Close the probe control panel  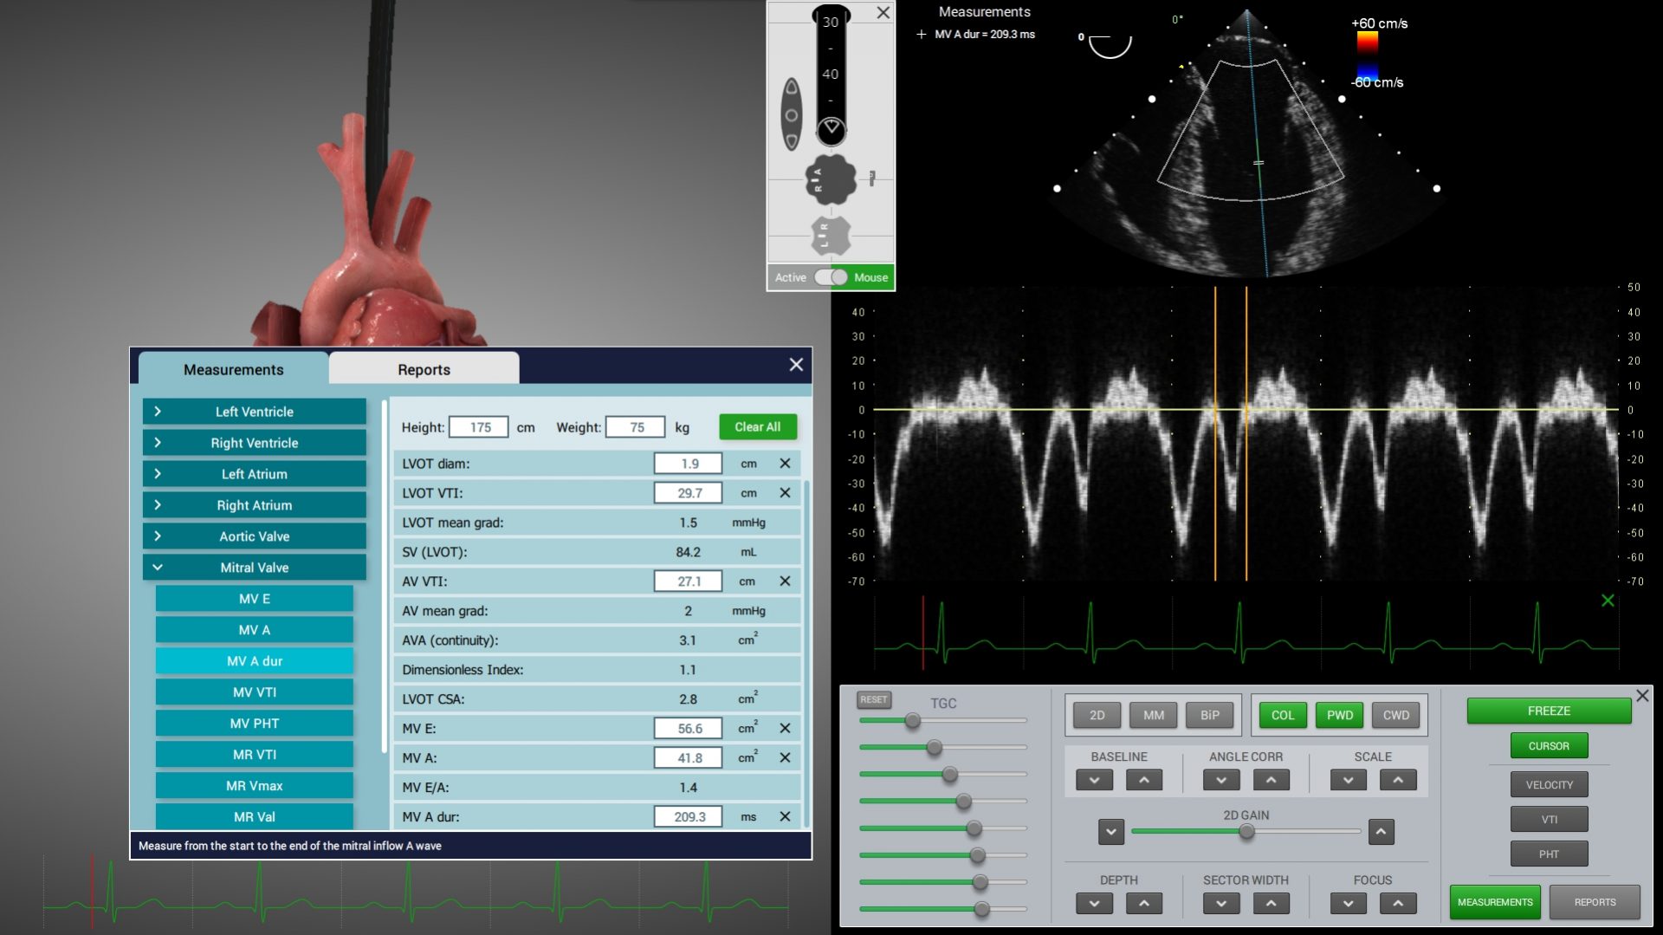tap(883, 13)
